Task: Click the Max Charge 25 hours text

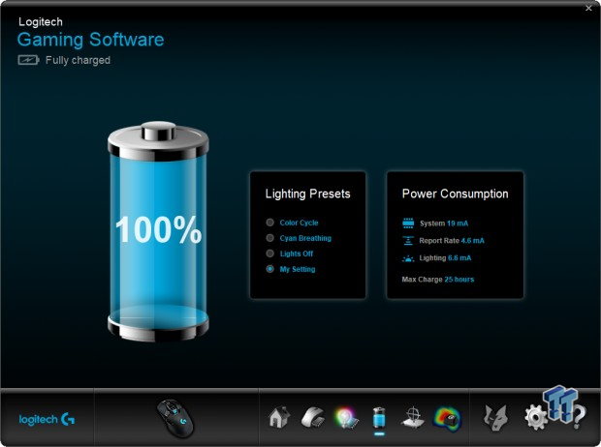Action: point(438,280)
